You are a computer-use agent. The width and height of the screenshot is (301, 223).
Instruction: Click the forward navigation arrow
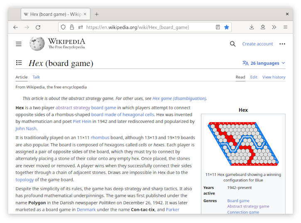pos(27,27)
